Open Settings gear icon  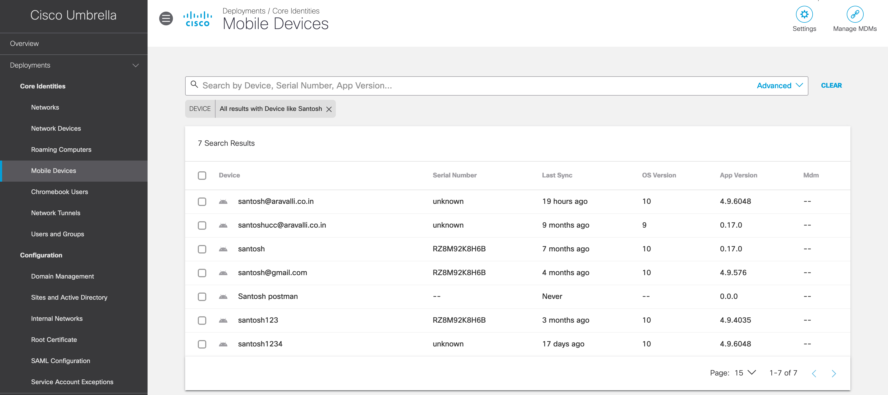804,15
